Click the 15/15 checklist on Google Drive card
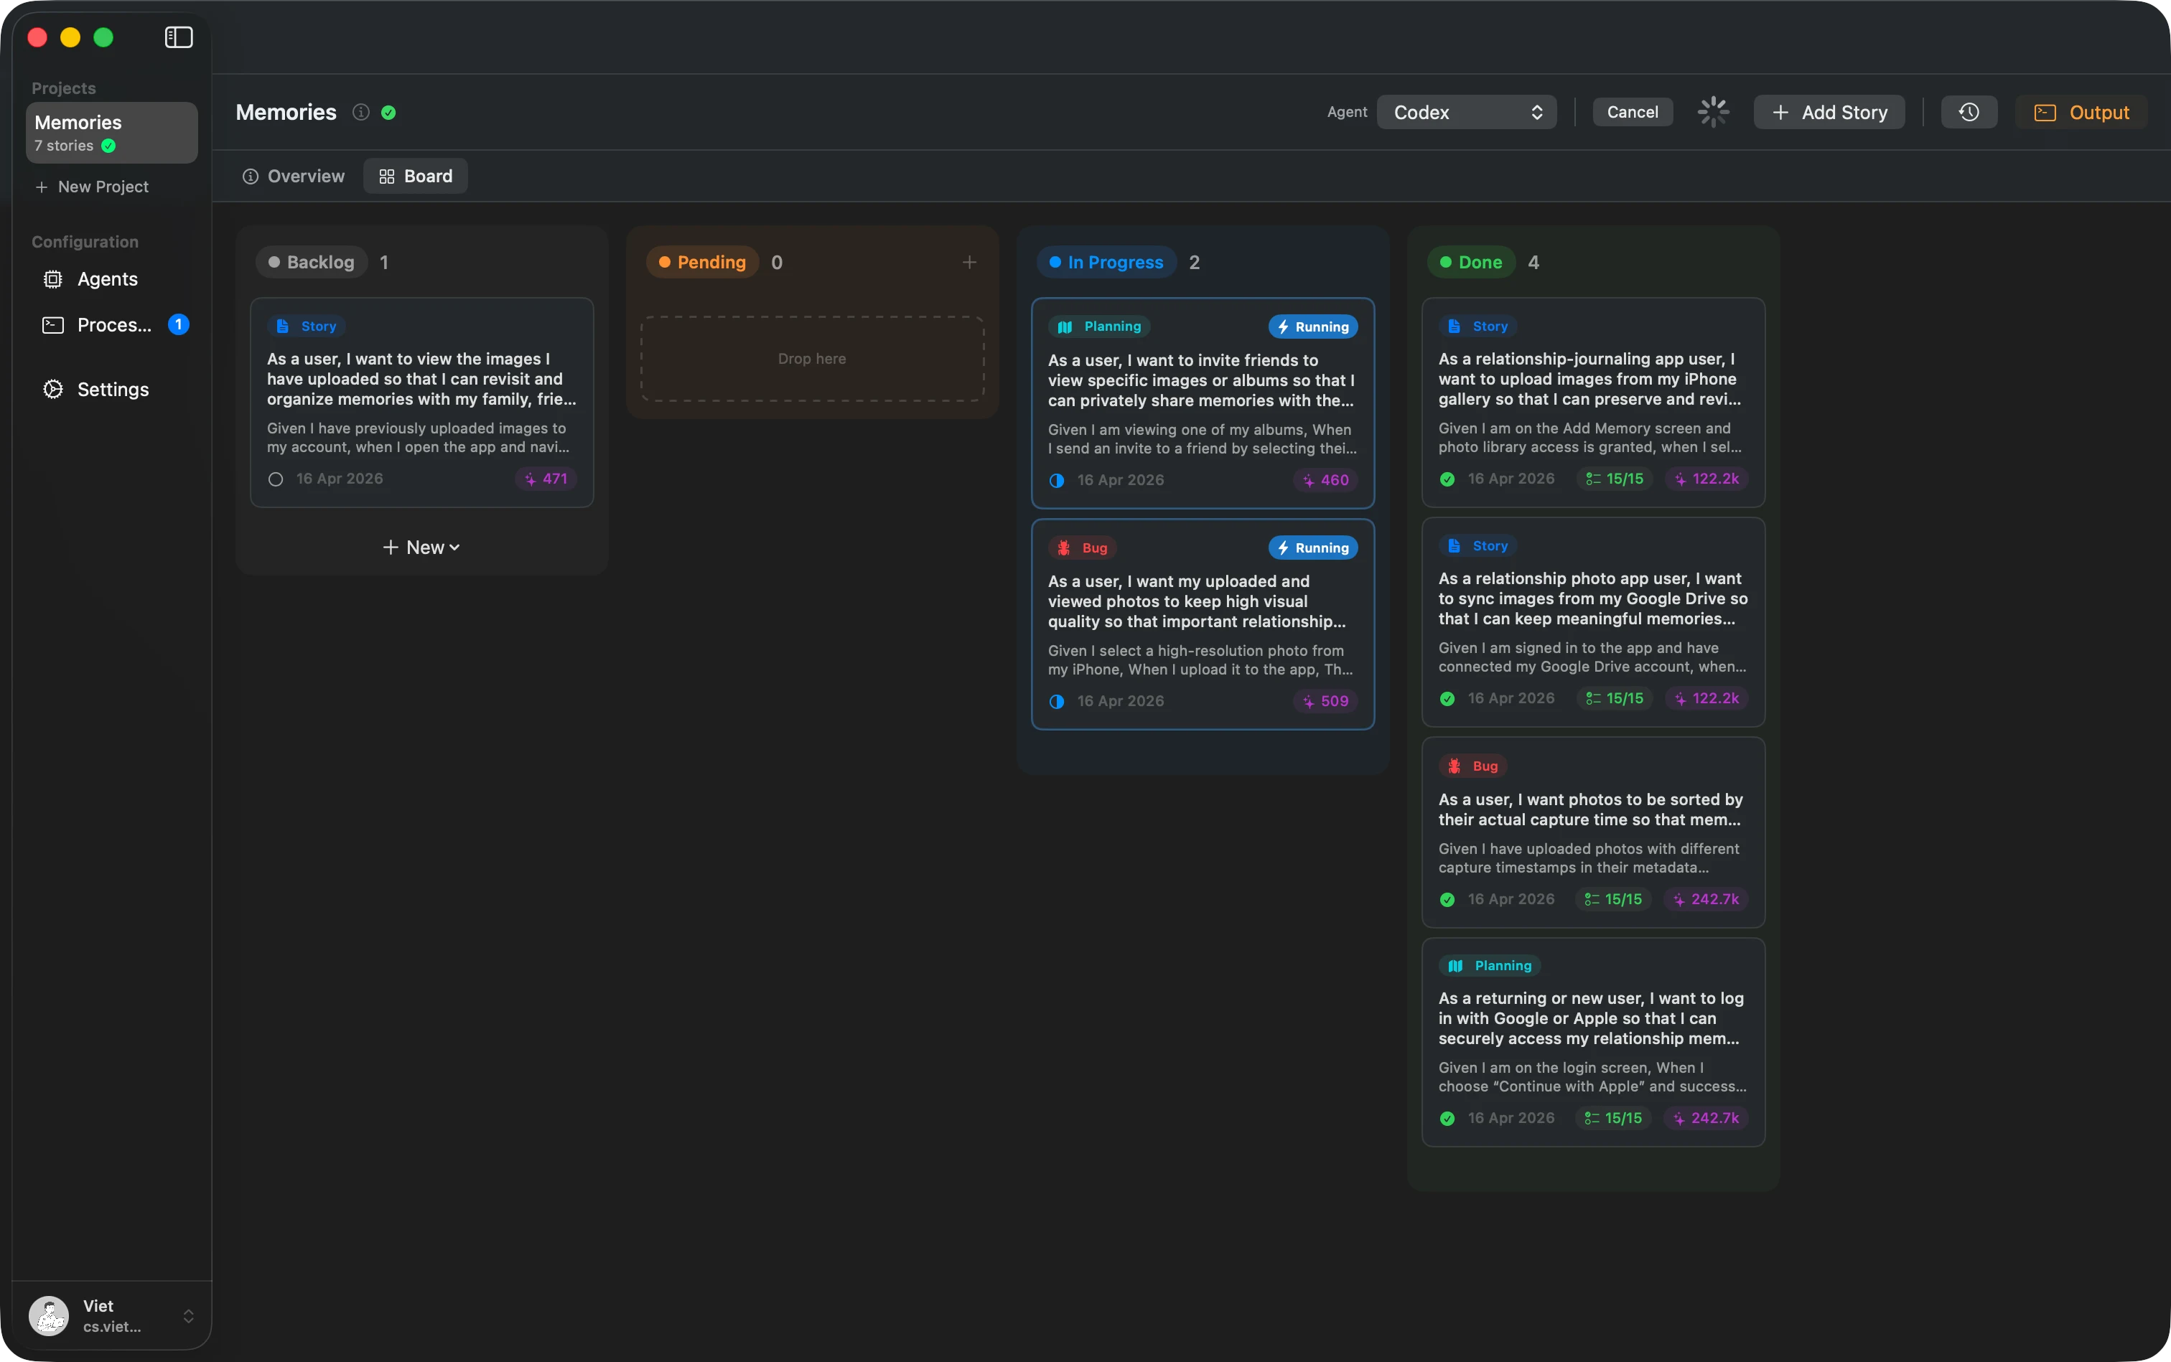 click(1615, 698)
